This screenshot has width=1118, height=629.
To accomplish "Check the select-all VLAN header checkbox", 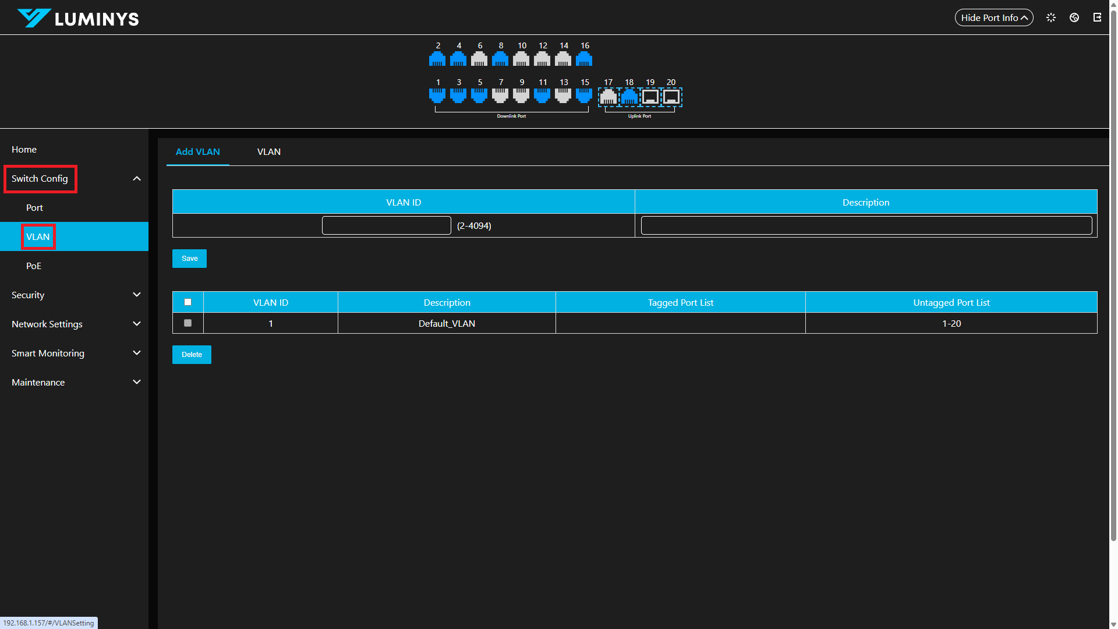I will 187,302.
